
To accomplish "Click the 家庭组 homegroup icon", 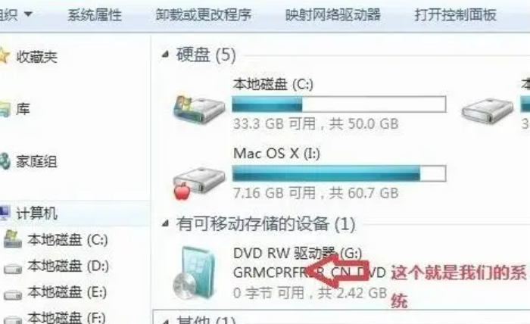I will tap(5, 161).
